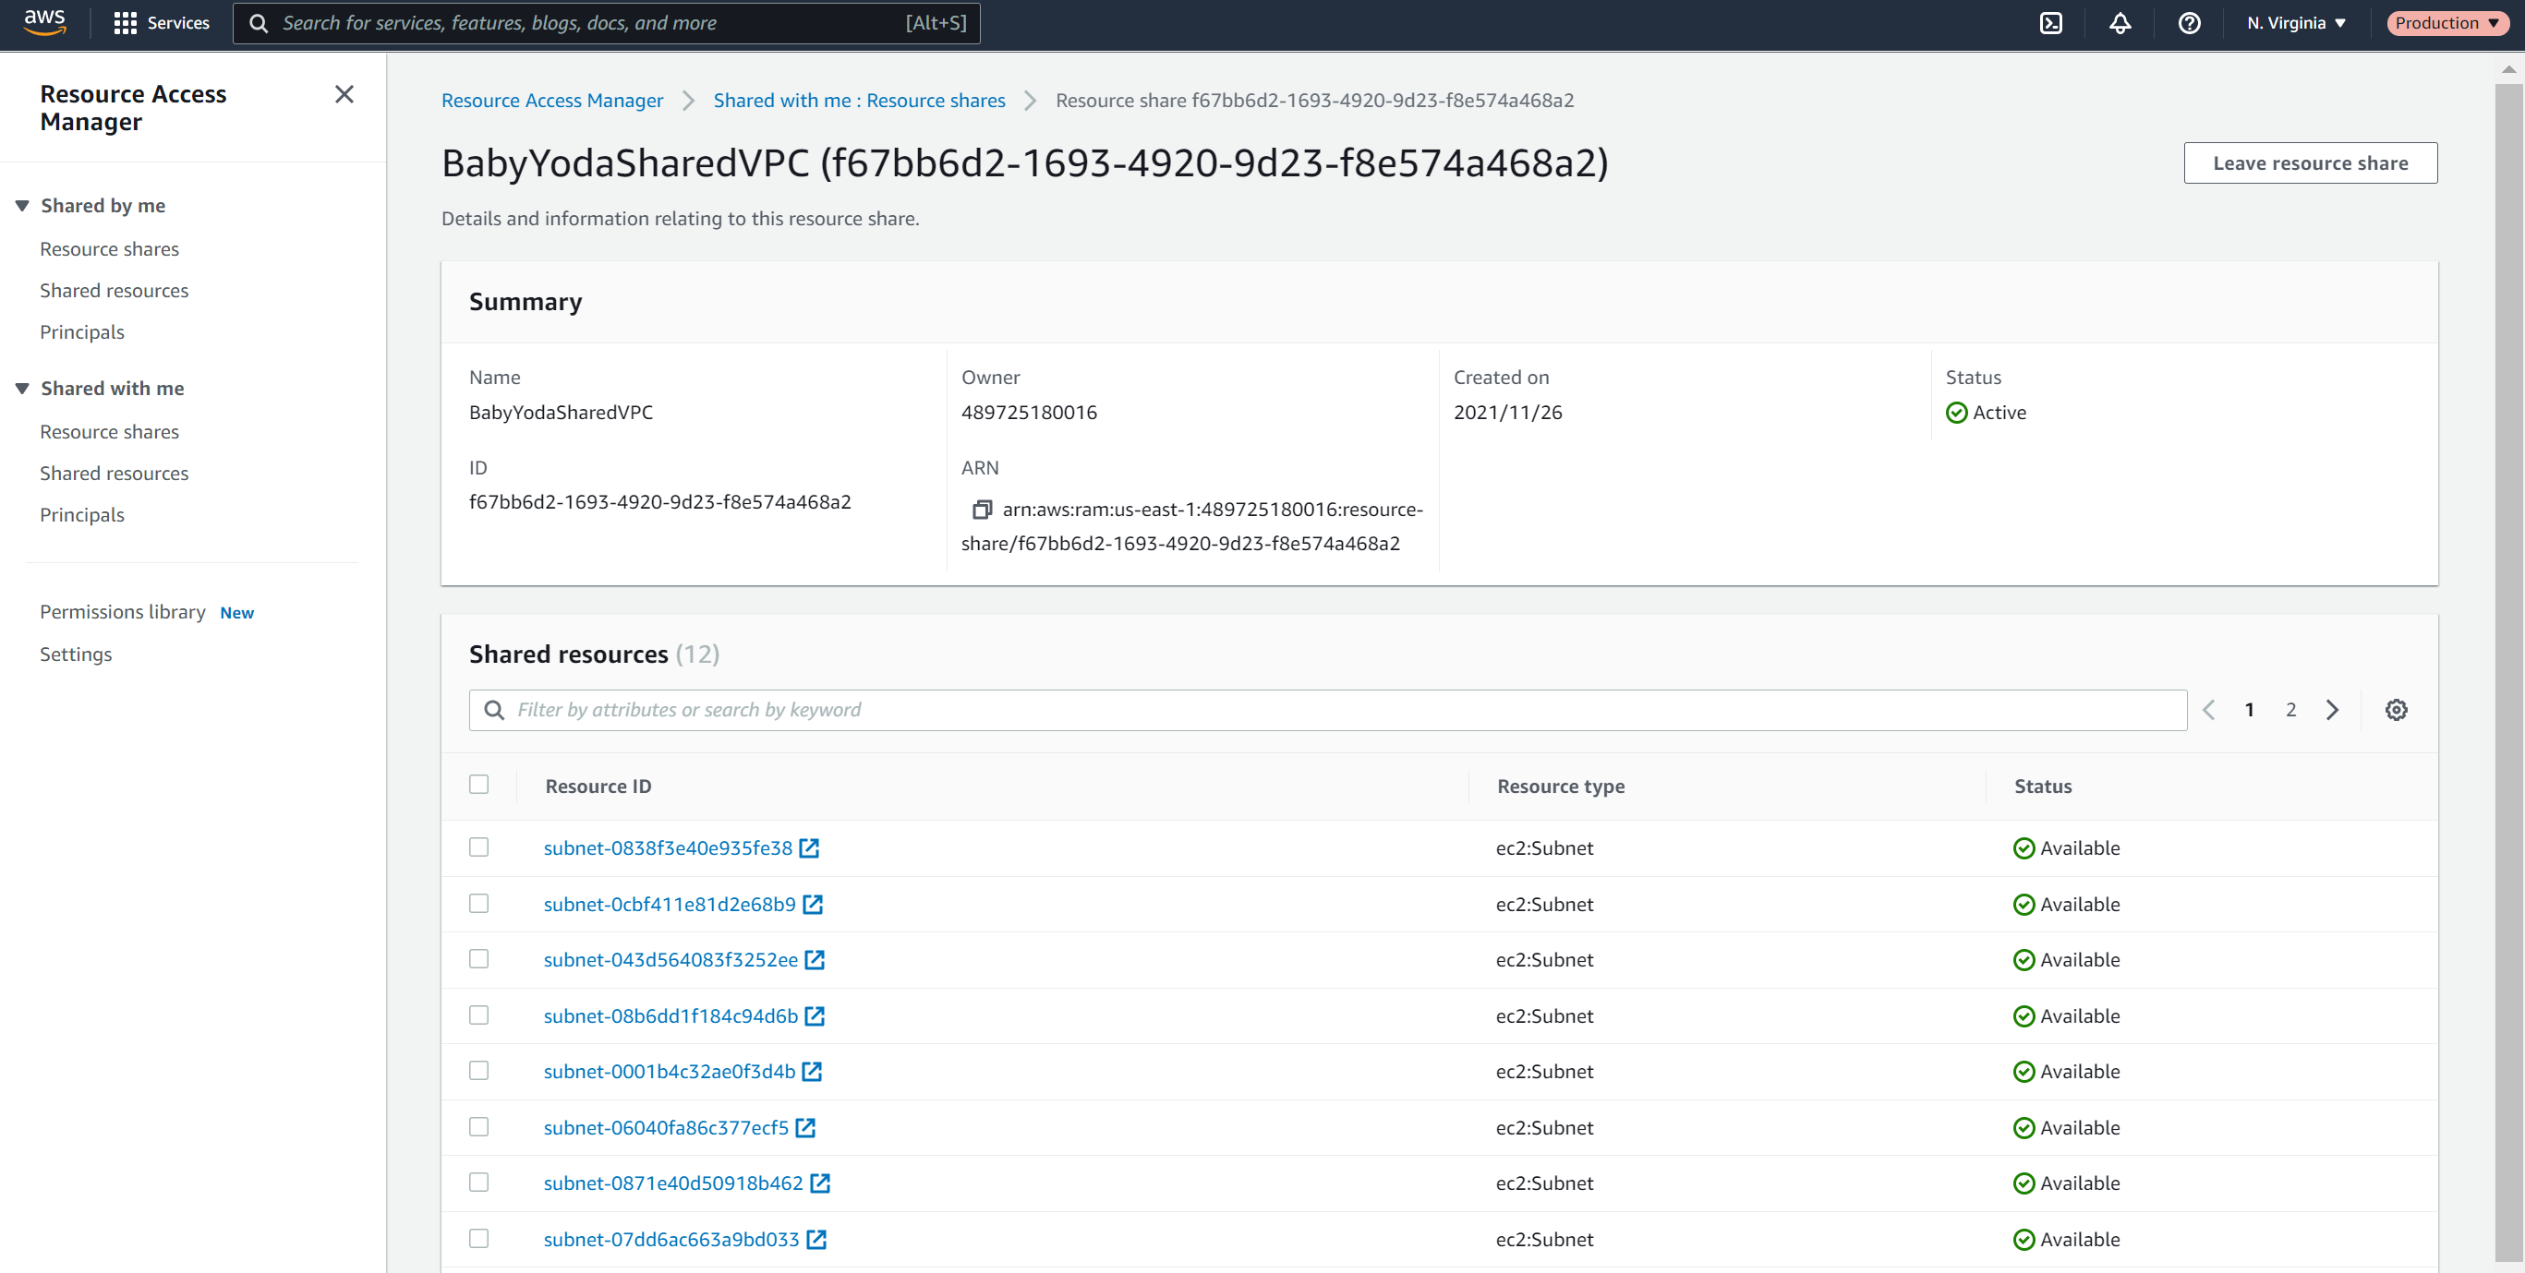This screenshot has width=2525, height=1273.
Task: Focus the Filter by attributes search field
Action: click(1327, 710)
